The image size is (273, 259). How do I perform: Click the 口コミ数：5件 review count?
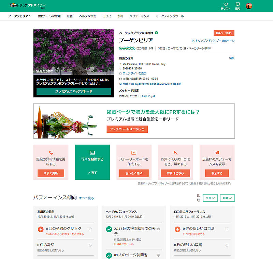tap(145, 48)
